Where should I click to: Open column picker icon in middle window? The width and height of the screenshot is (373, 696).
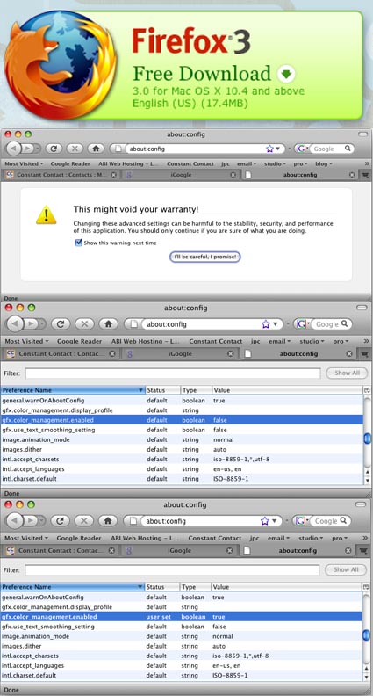[x=367, y=390]
